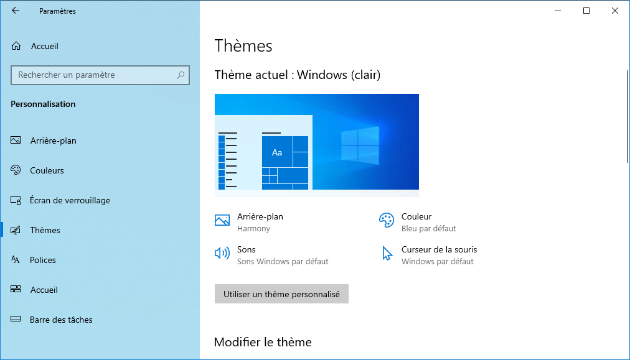This screenshot has height=360, width=630.
Task: Click the Thèmes brush icon in sidebar
Action: 16,230
